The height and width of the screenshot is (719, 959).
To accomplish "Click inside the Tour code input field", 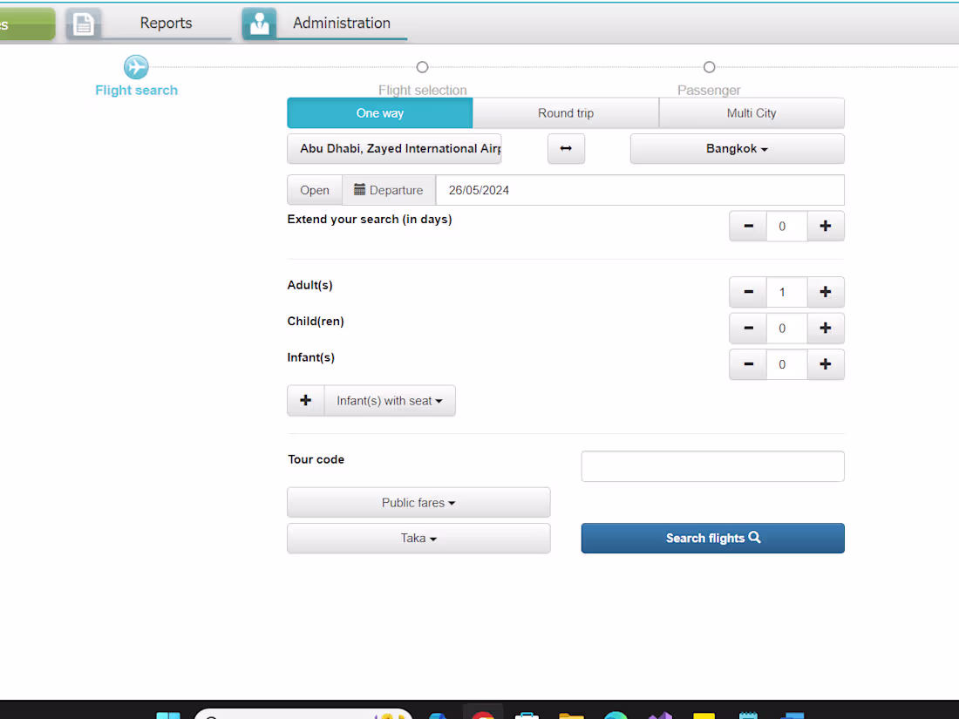I will click(x=712, y=465).
